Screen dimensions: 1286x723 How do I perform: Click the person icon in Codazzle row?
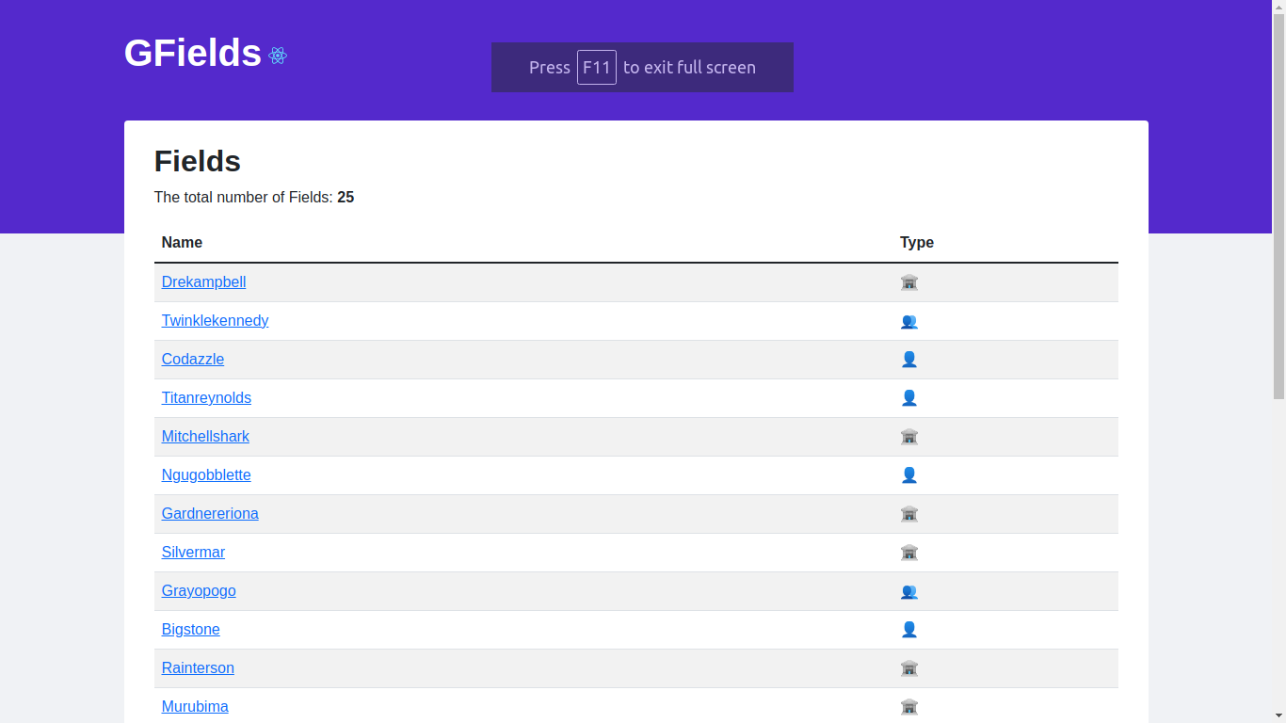click(908, 360)
